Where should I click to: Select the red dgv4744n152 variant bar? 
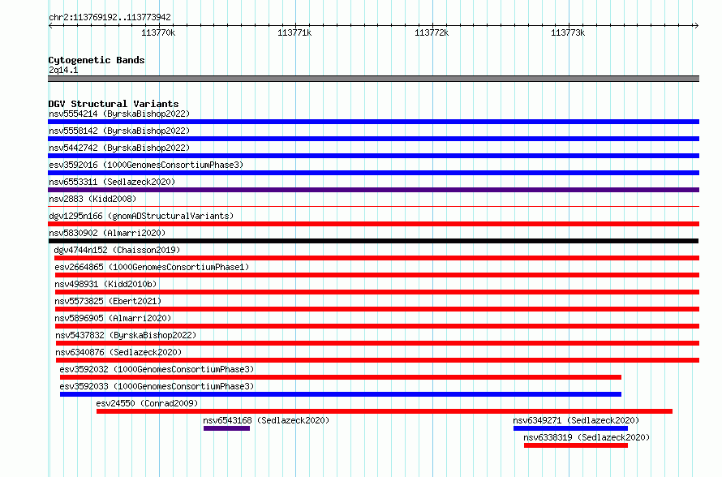pos(376,258)
